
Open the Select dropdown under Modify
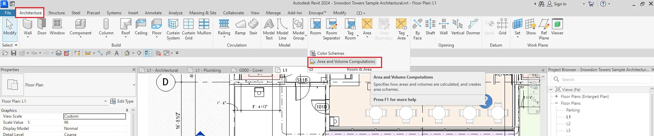(10, 45)
